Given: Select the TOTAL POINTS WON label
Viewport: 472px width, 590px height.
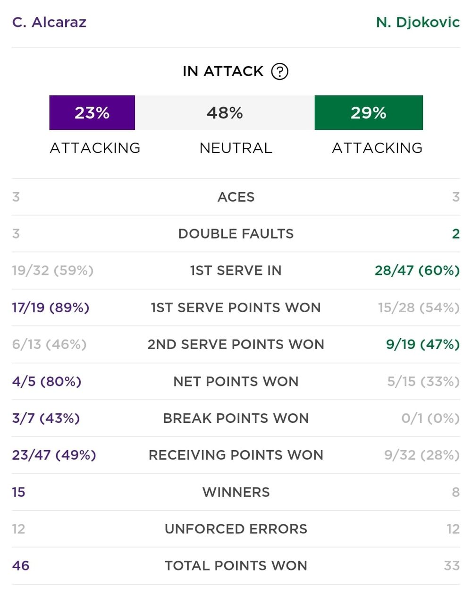Looking at the screenshot, I should coord(236,565).
